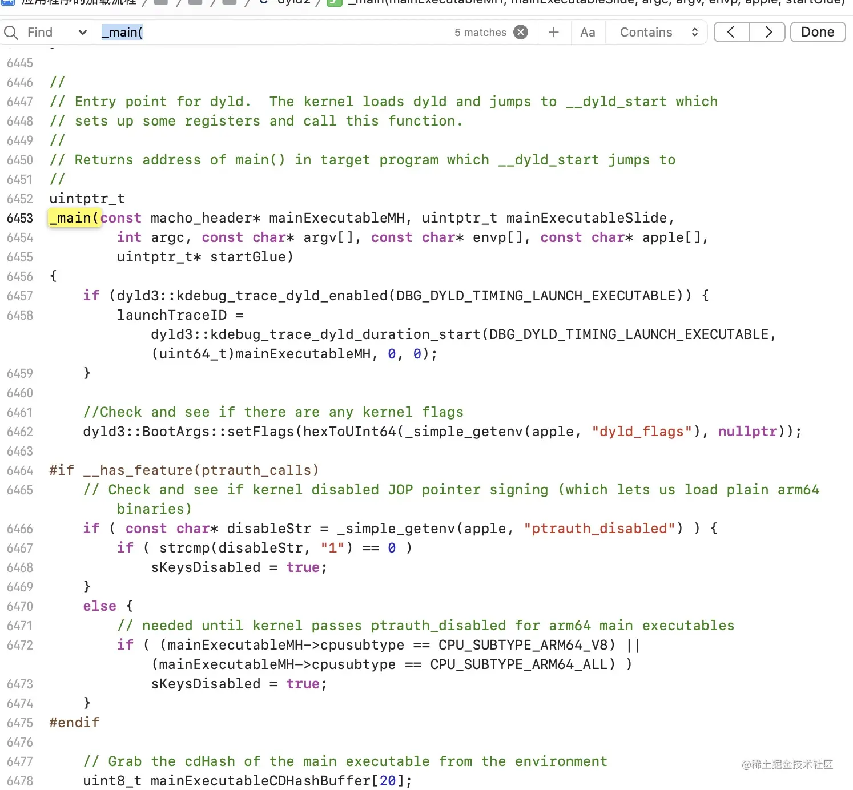Click the 'sets up some registers' comment line
853x790 pixels.
point(256,121)
